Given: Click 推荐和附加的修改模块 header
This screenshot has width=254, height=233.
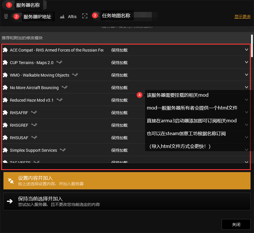Looking at the screenshot, I should pyautogui.click(x=22, y=38).
